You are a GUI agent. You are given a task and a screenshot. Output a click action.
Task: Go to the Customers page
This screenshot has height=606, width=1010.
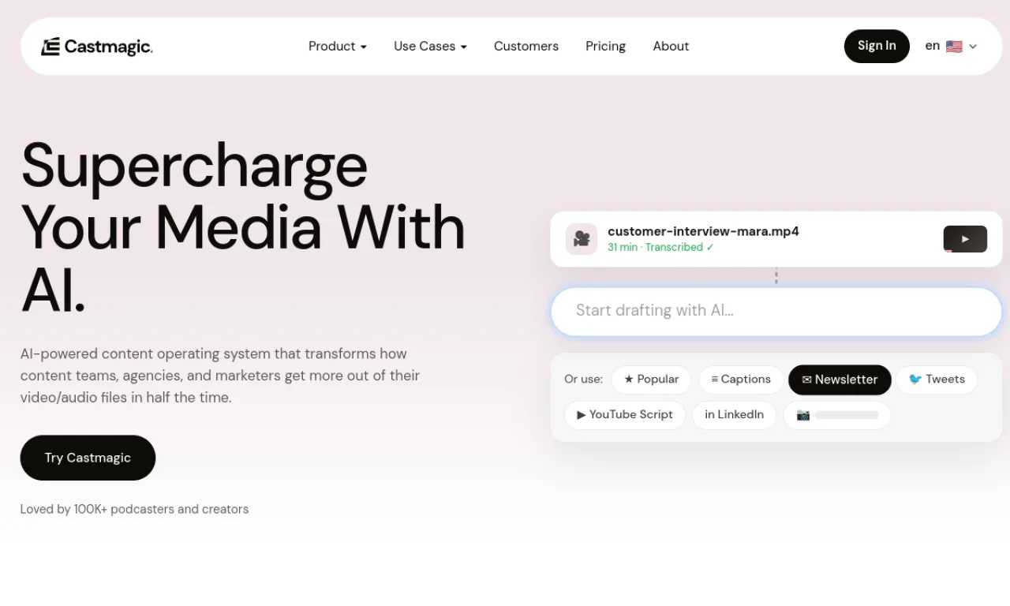click(526, 47)
